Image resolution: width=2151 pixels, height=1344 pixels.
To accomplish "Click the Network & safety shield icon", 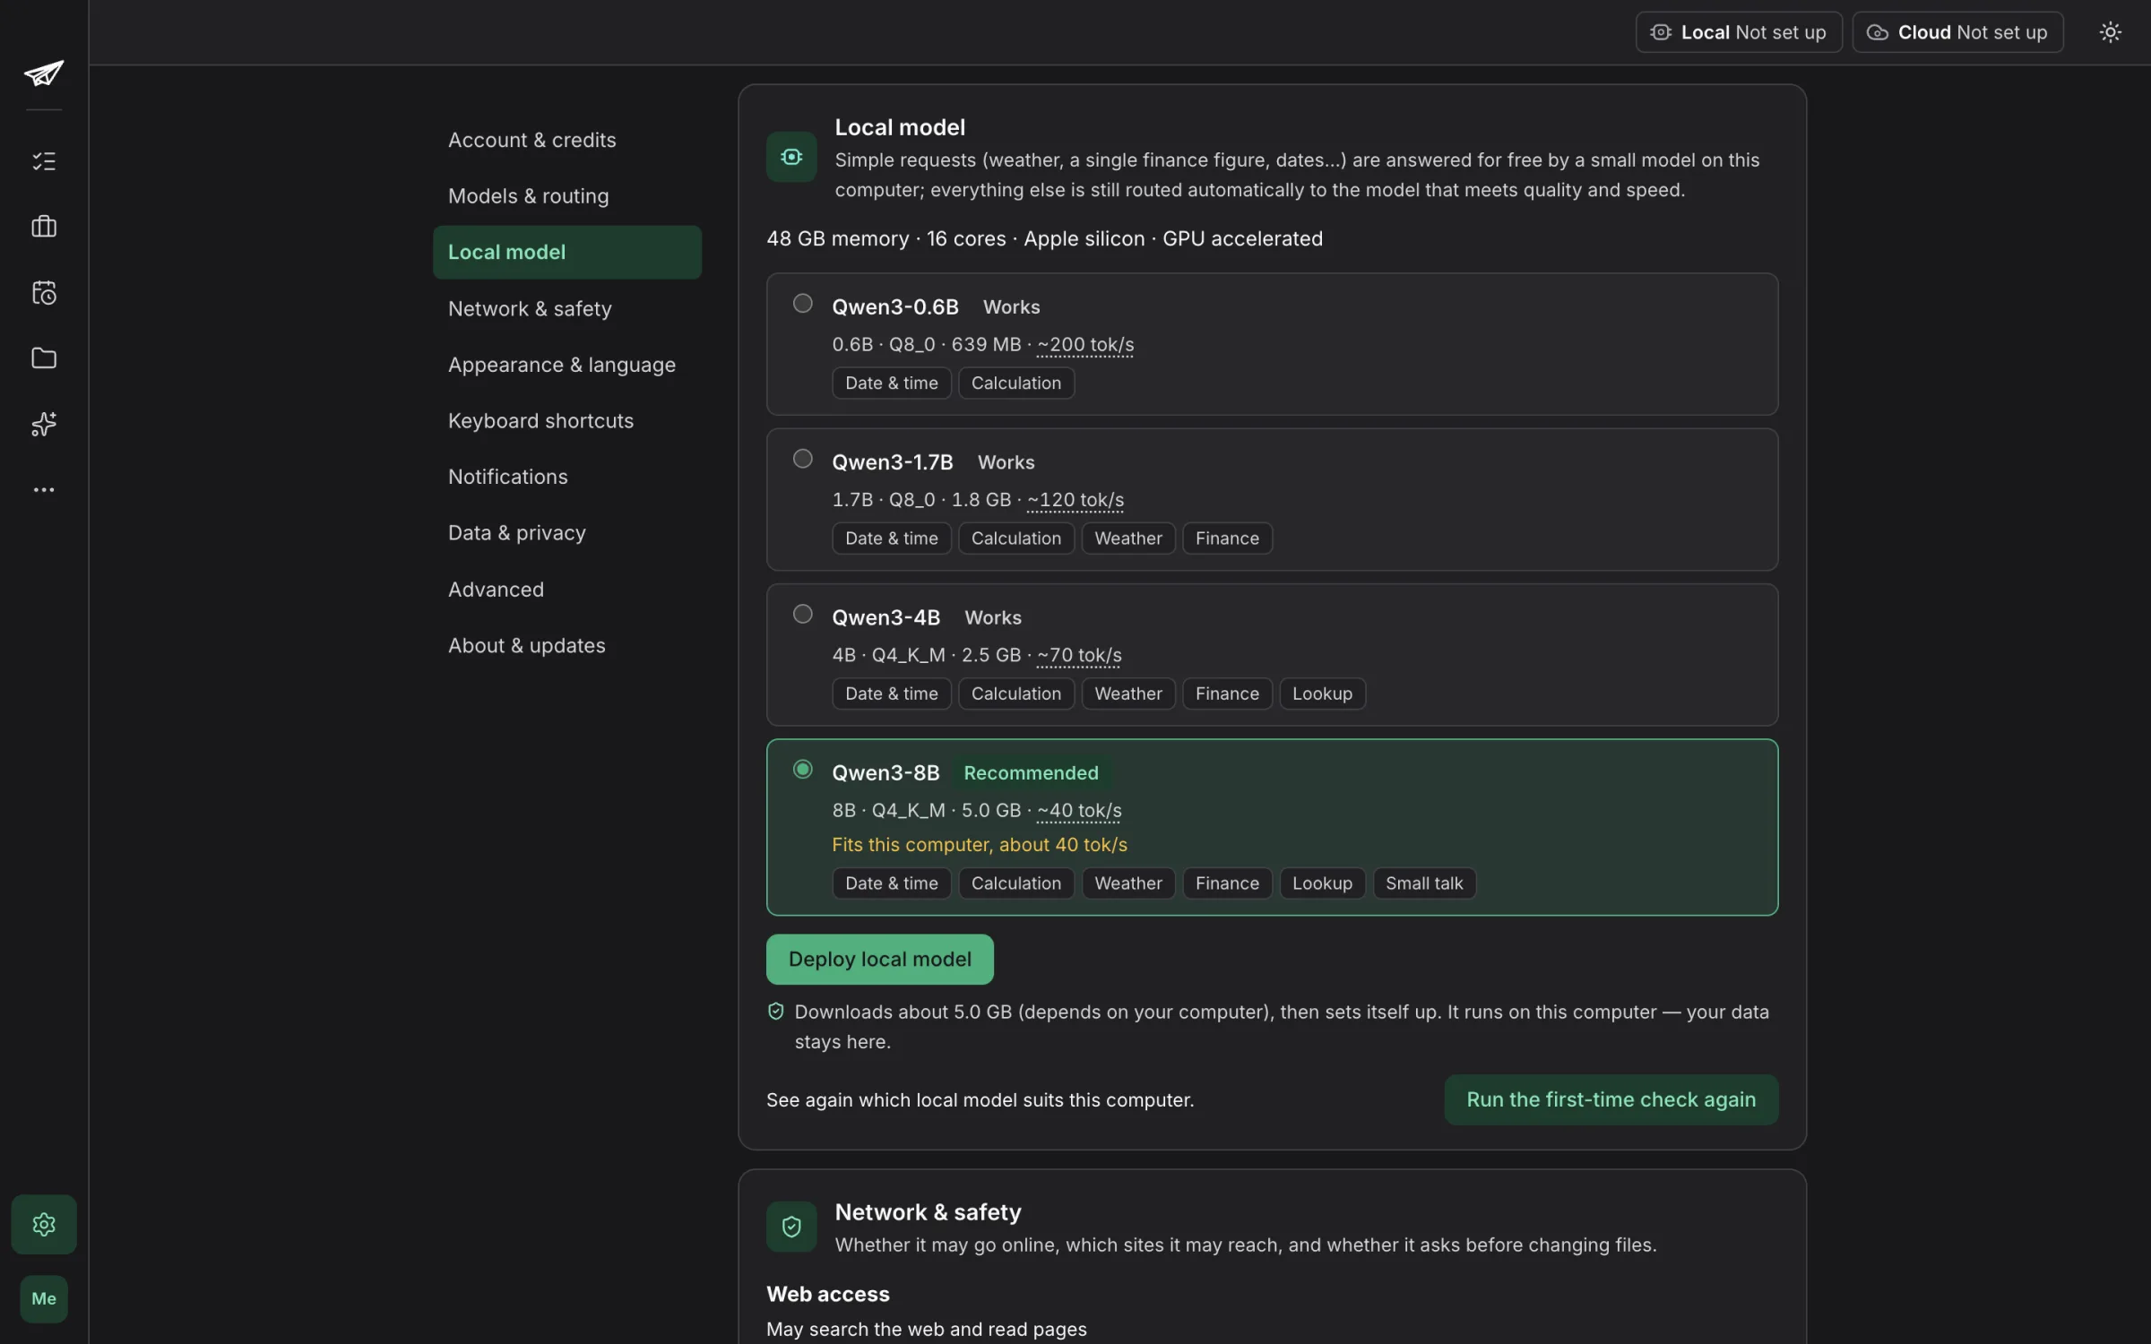I will coord(790,1227).
